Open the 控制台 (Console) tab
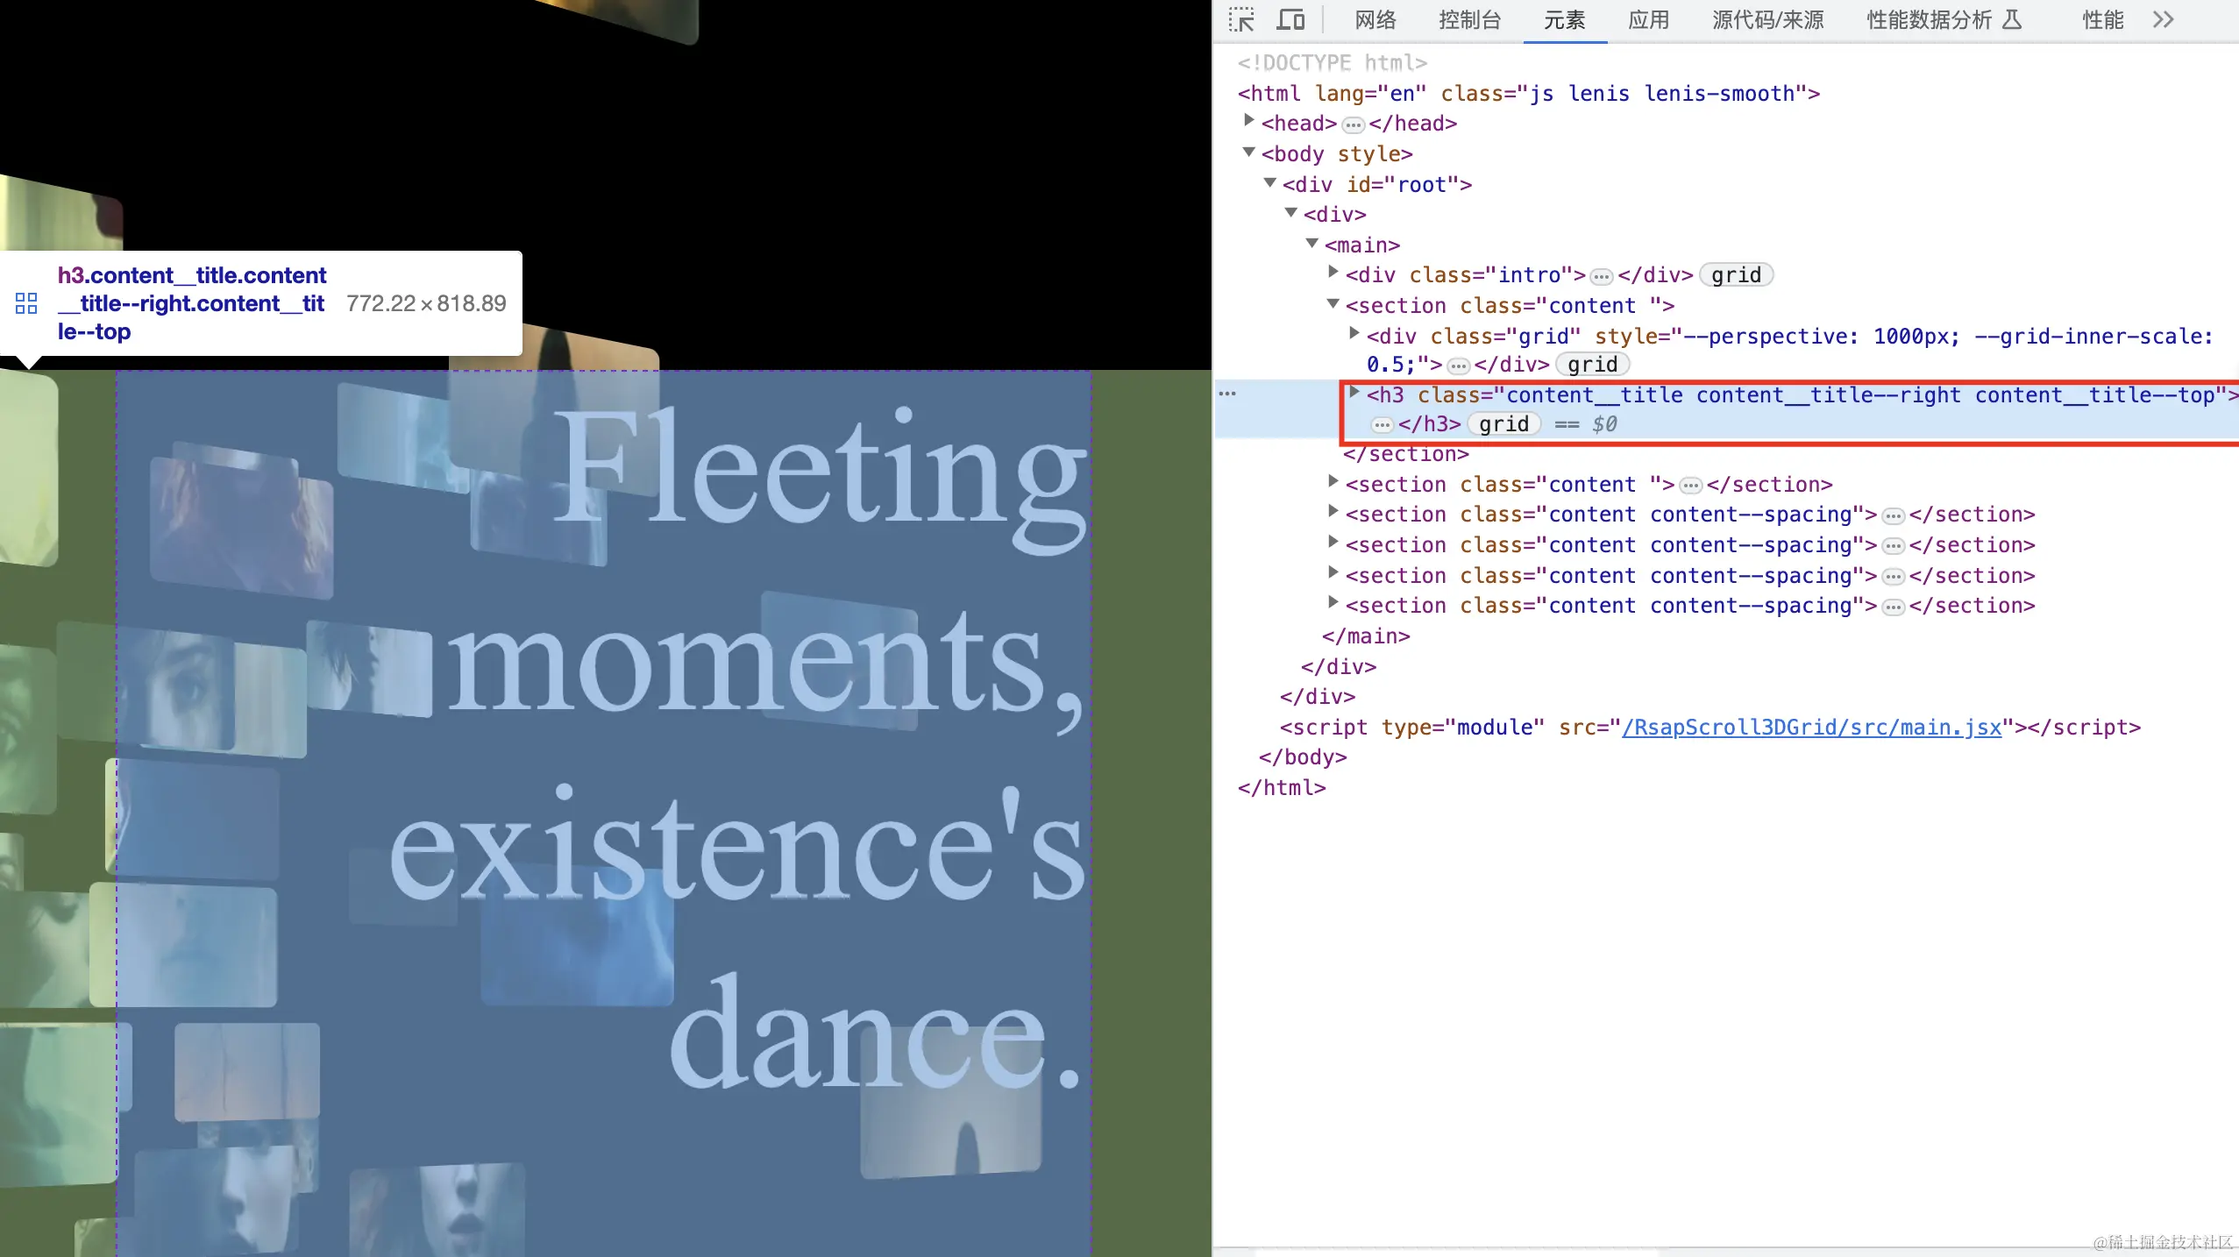This screenshot has height=1257, width=2239. pos(1469,19)
